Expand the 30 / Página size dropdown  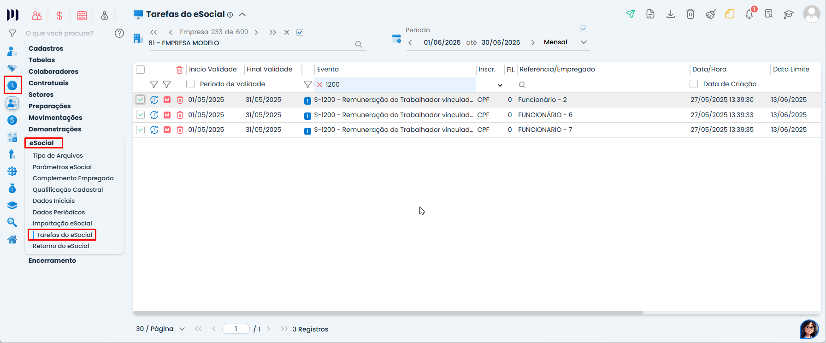tap(182, 329)
